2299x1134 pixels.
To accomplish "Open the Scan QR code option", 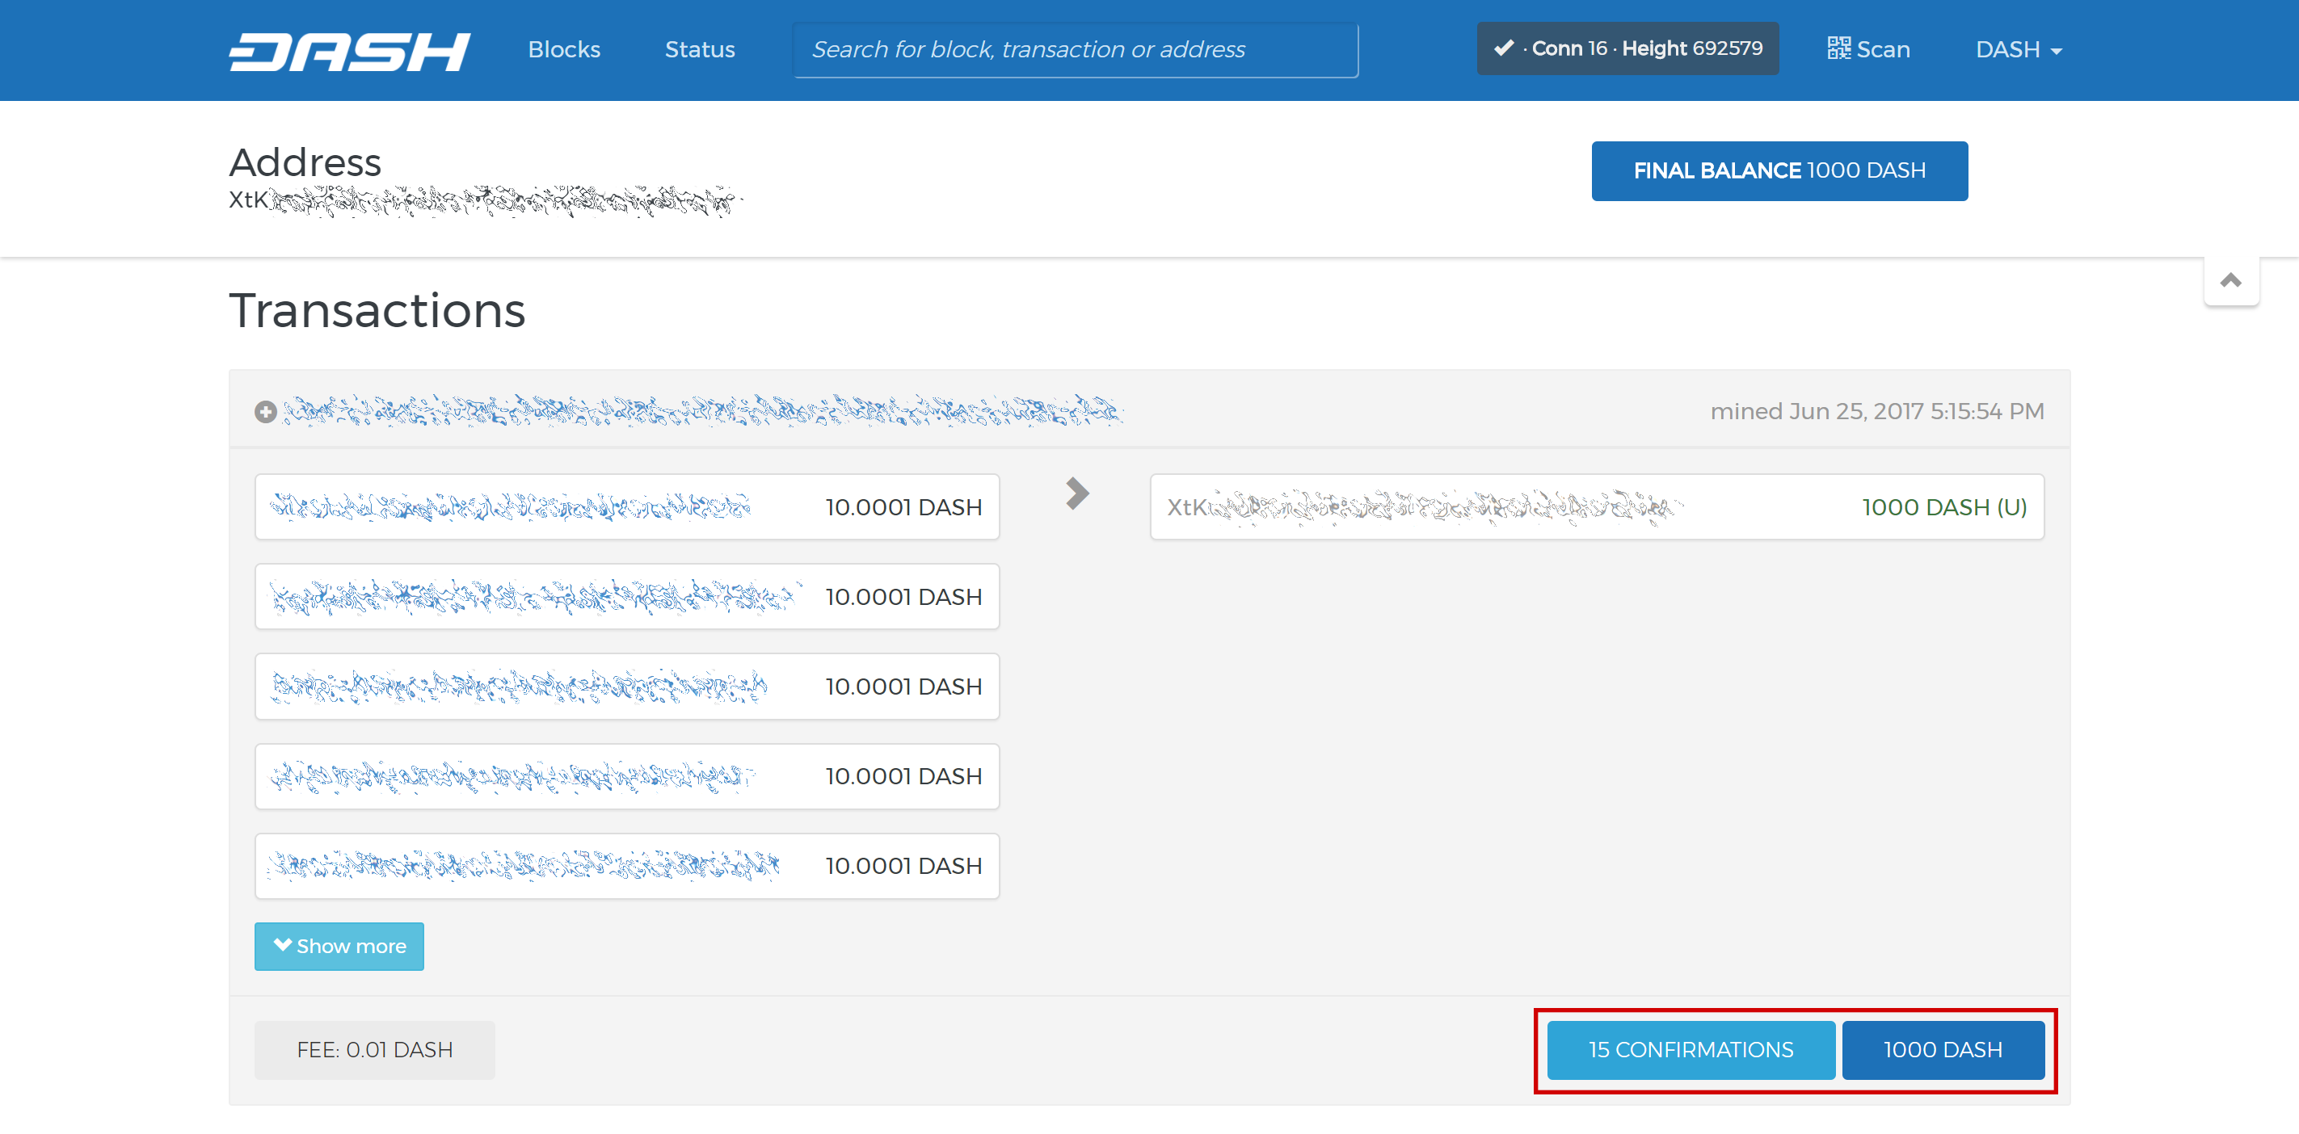I will pyautogui.click(x=1868, y=49).
